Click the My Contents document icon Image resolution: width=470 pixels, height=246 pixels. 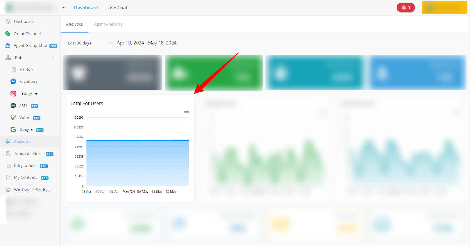coord(8,178)
